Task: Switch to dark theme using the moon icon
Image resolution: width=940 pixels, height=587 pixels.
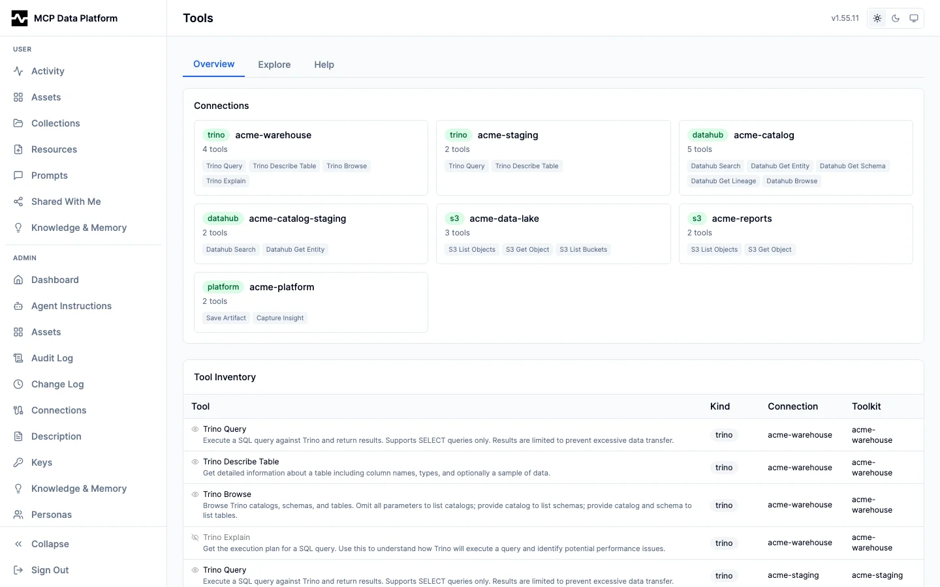Action: coord(896,18)
